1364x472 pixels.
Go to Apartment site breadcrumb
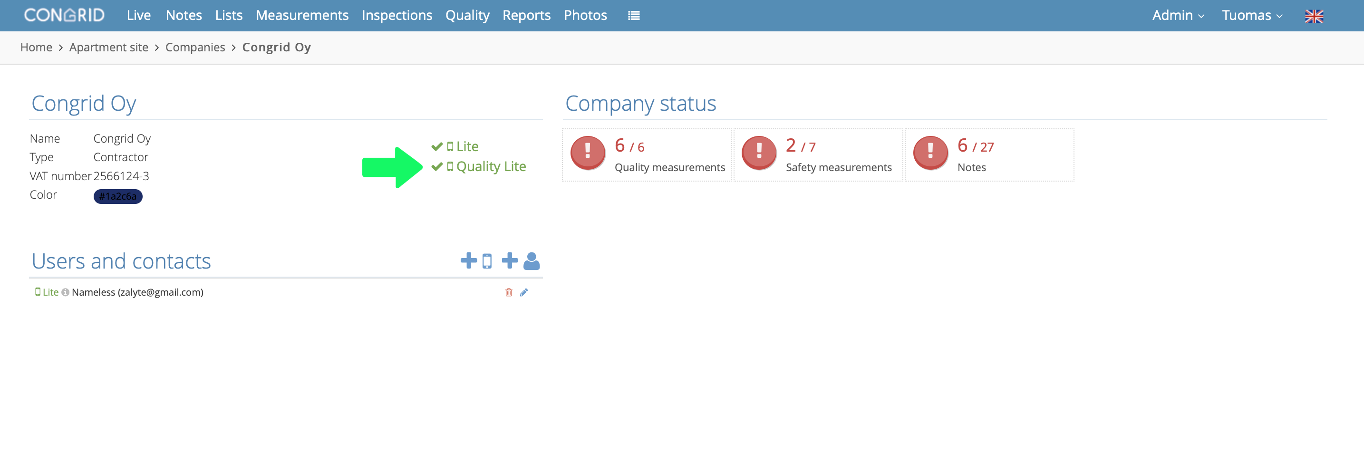(108, 47)
